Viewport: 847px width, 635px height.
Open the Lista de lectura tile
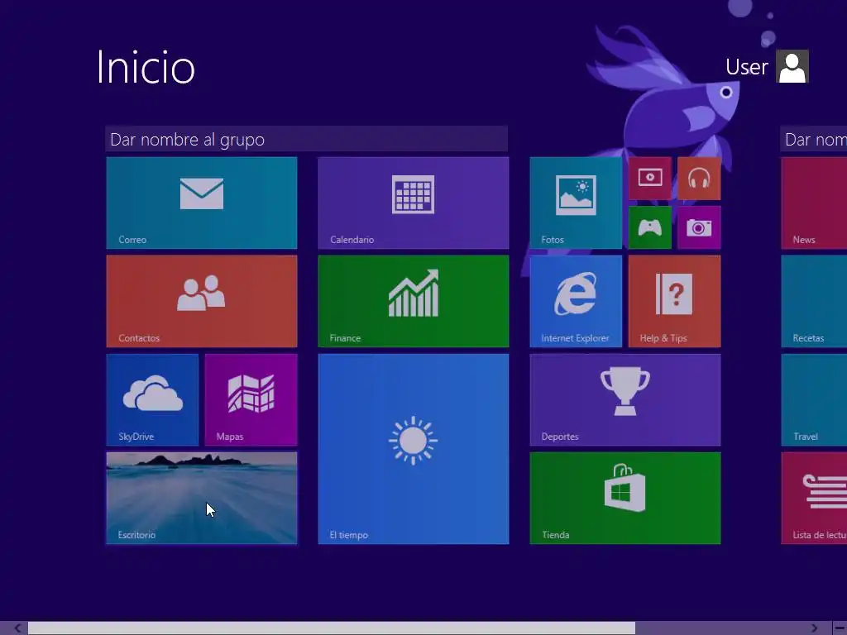814,499
